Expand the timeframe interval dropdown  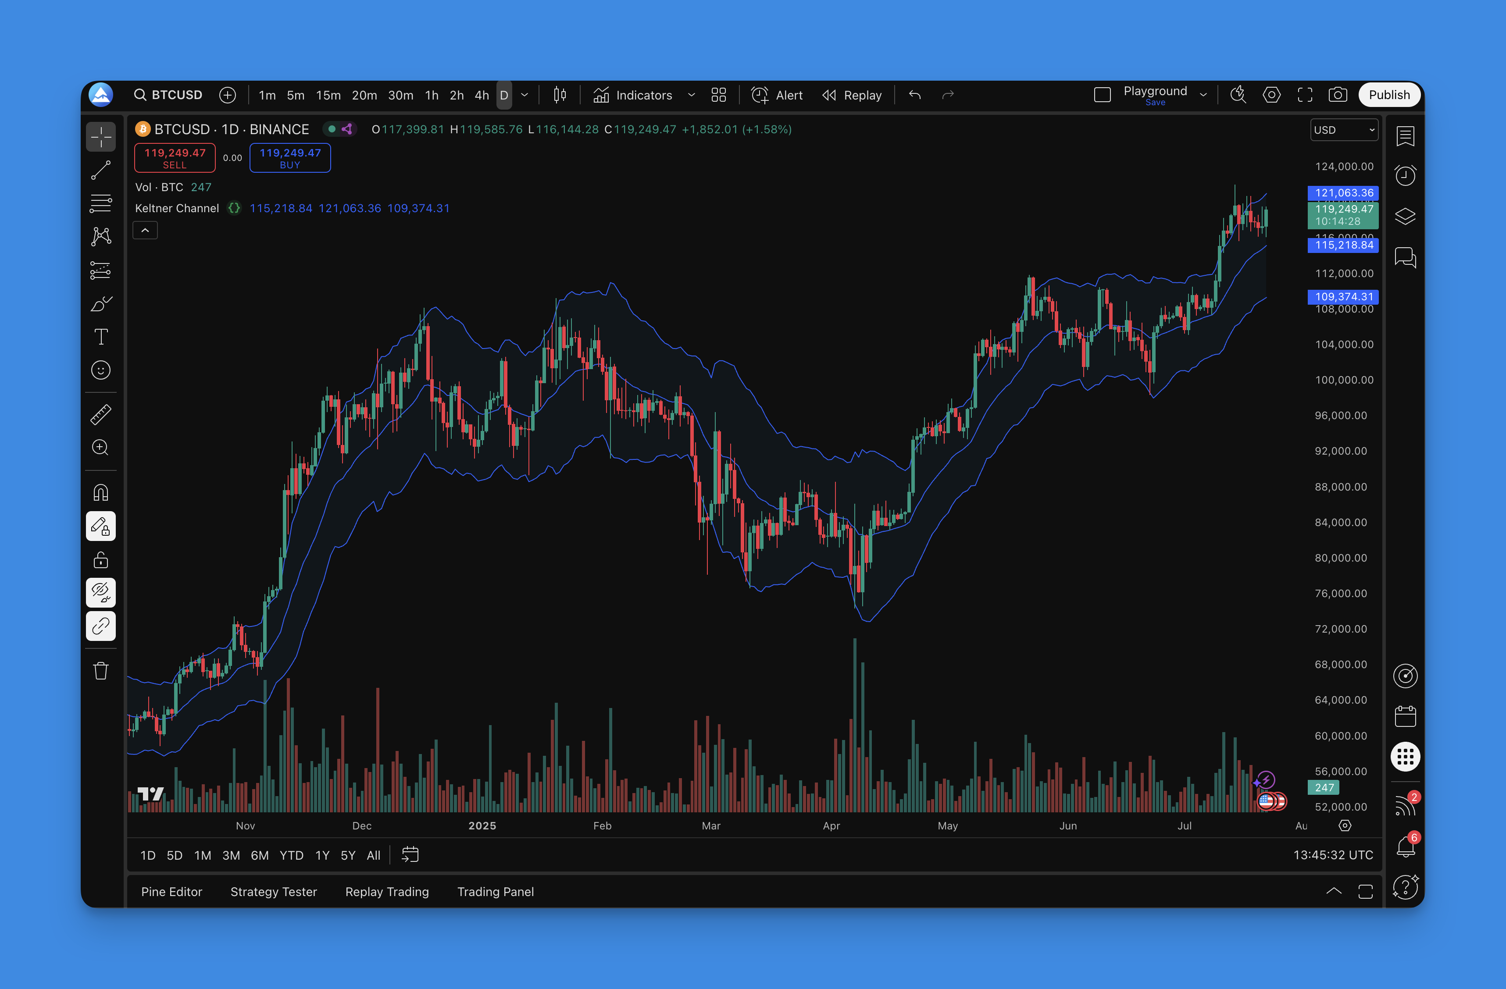[x=525, y=95]
